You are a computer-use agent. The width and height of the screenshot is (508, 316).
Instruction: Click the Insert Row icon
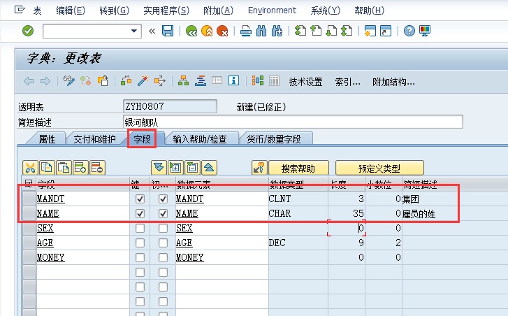pyautogui.click(x=80, y=168)
